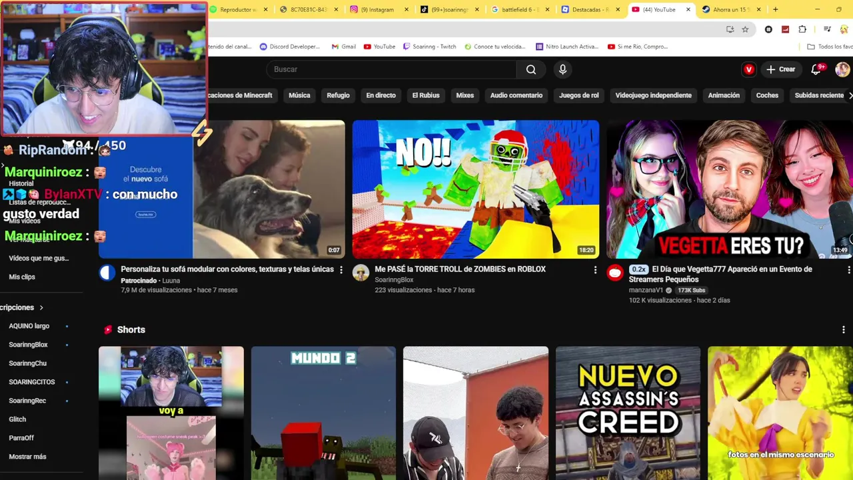Open the manzanaV1 channel avatar
This screenshot has height=480, width=853.
[x=614, y=273]
